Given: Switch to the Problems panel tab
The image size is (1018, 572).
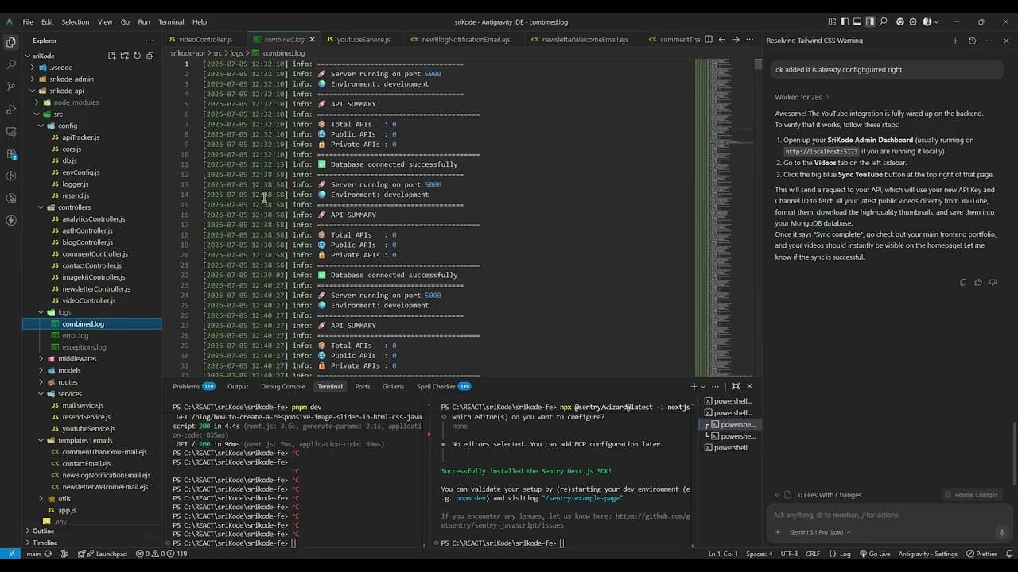Looking at the screenshot, I should [x=194, y=386].
